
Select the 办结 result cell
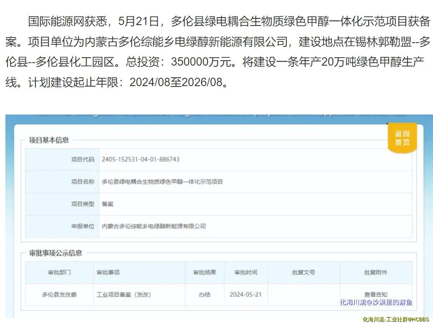pos(204,295)
